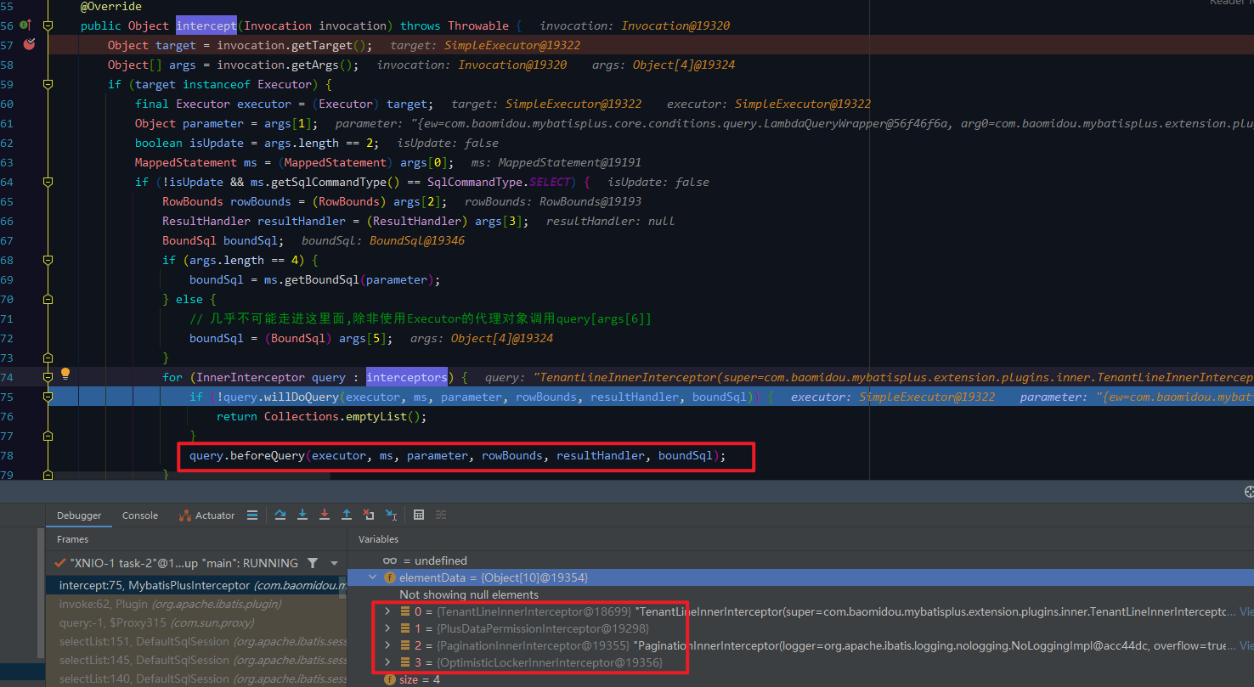Click the array element icon for index 3

tap(405, 662)
